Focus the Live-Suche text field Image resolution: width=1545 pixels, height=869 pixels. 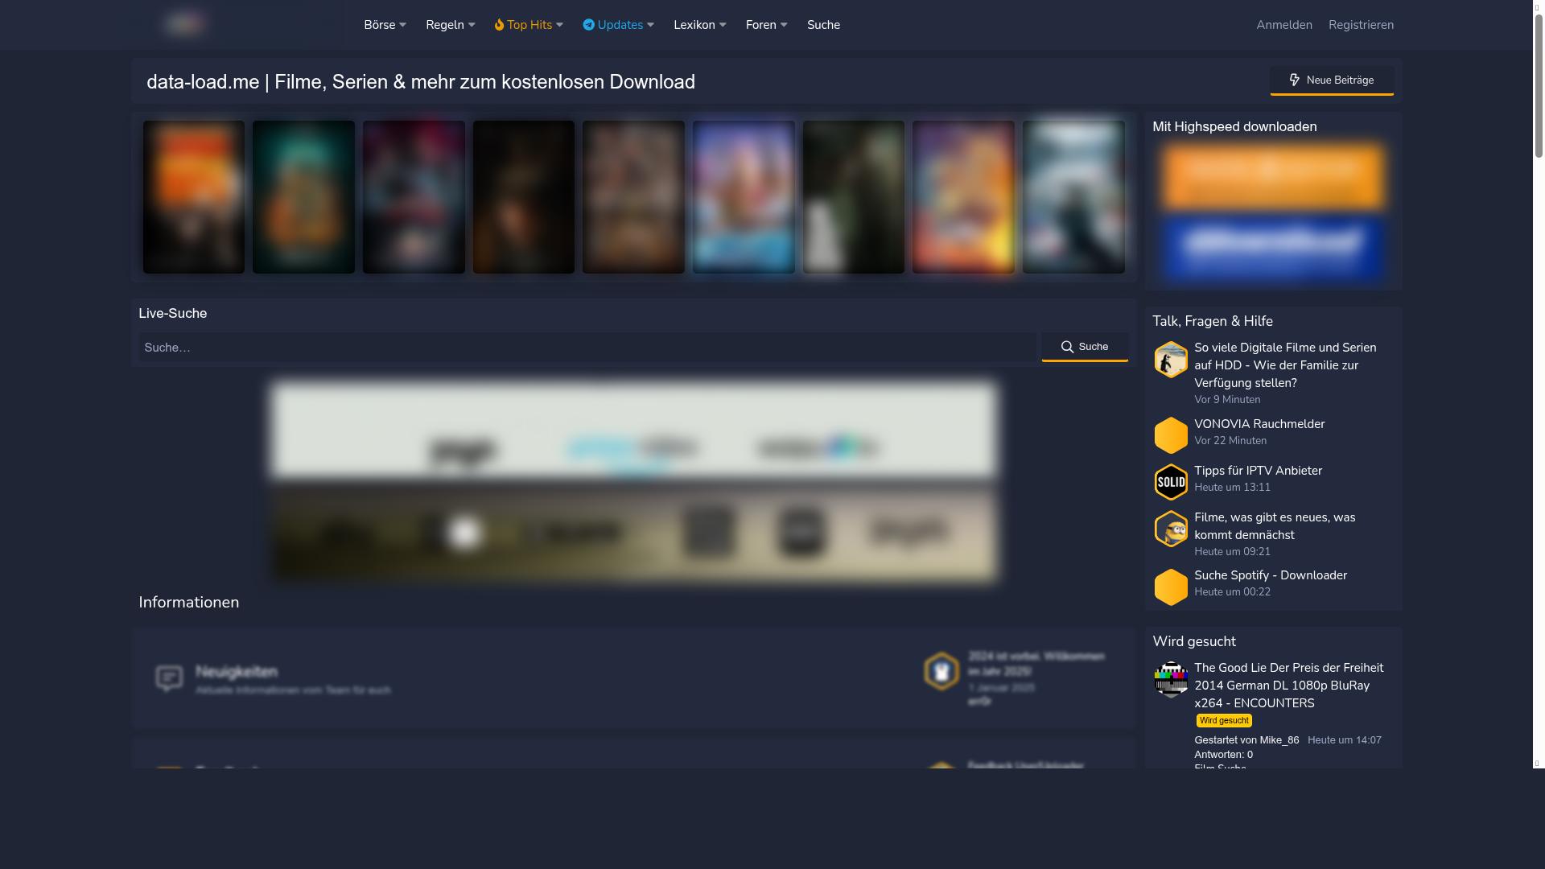pyautogui.click(x=587, y=348)
